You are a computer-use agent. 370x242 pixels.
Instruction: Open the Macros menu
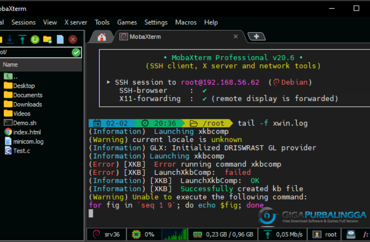pos(186,23)
